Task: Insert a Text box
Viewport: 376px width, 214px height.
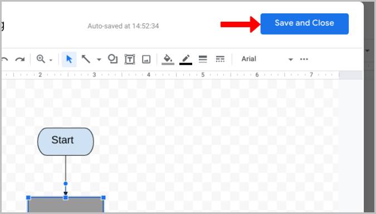Action: tap(130, 59)
